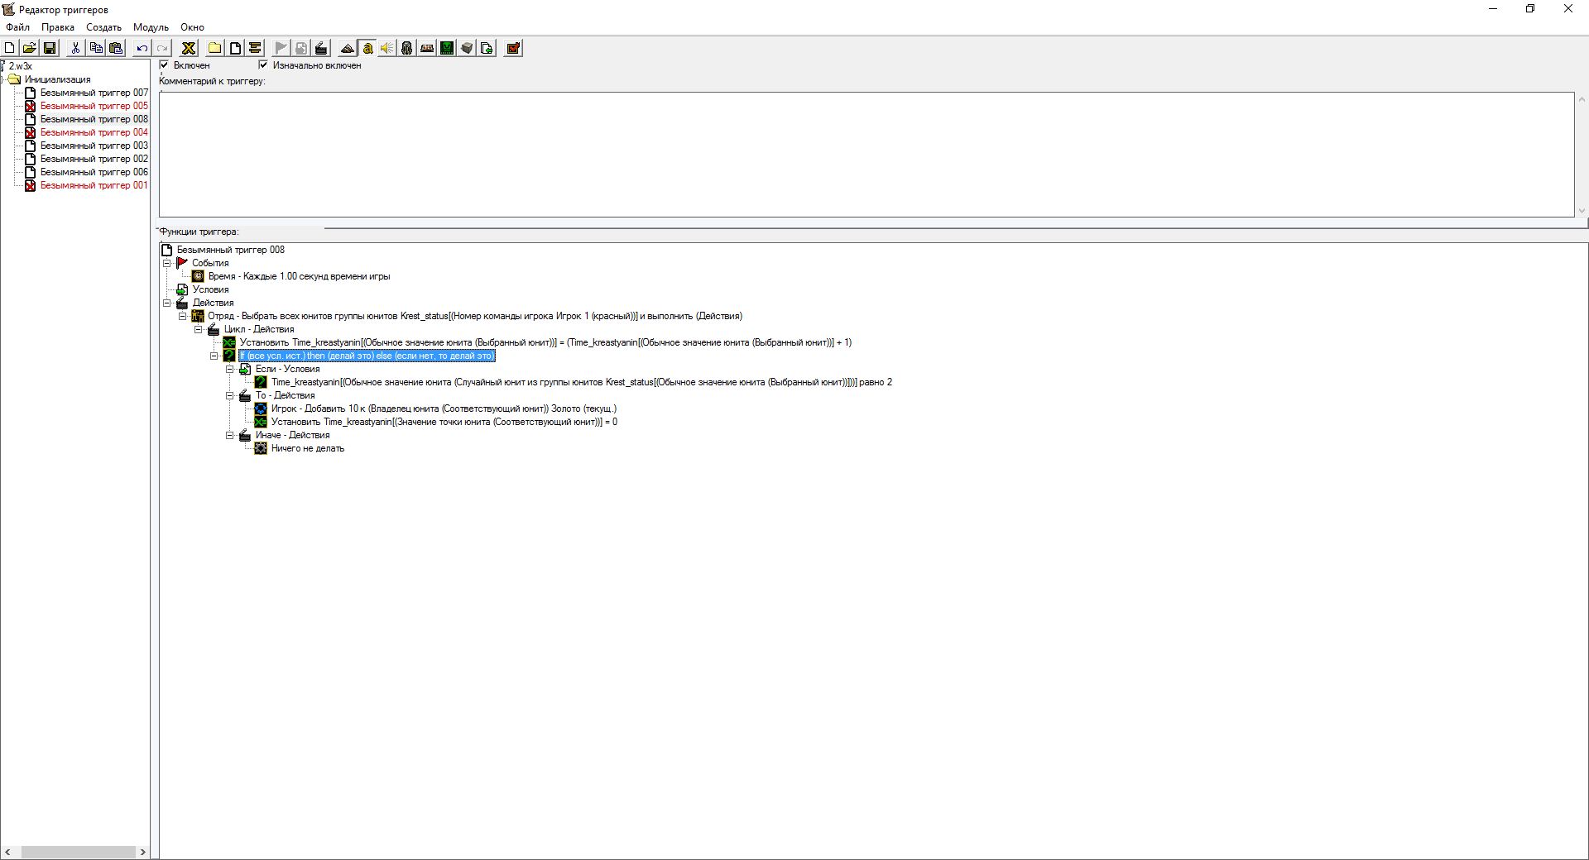Open the Object Editor module
The image size is (1589, 860).
point(407,48)
